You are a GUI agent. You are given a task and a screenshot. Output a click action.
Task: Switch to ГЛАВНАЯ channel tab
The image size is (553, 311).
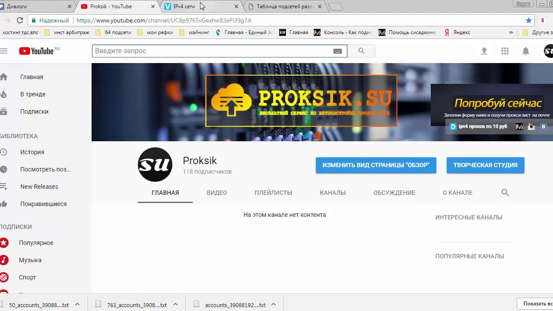pyautogui.click(x=165, y=193)
